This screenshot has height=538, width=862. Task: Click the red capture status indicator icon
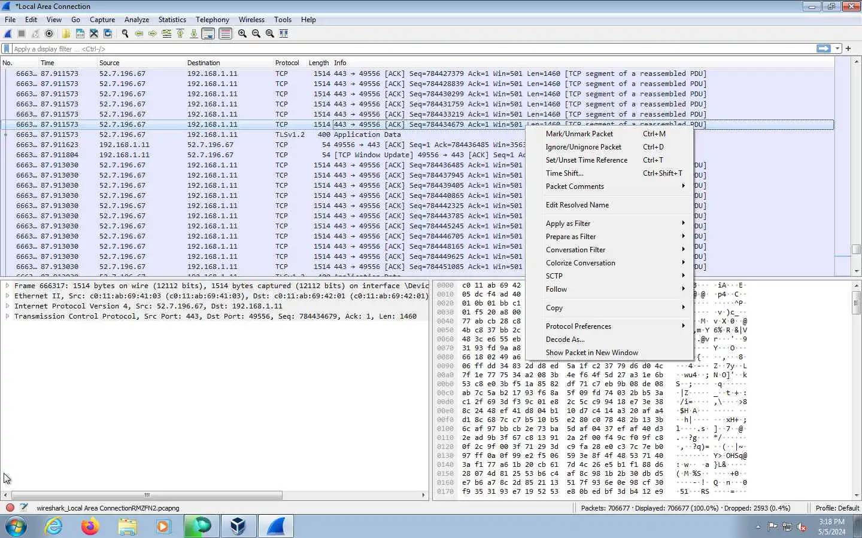click(10, 508)
